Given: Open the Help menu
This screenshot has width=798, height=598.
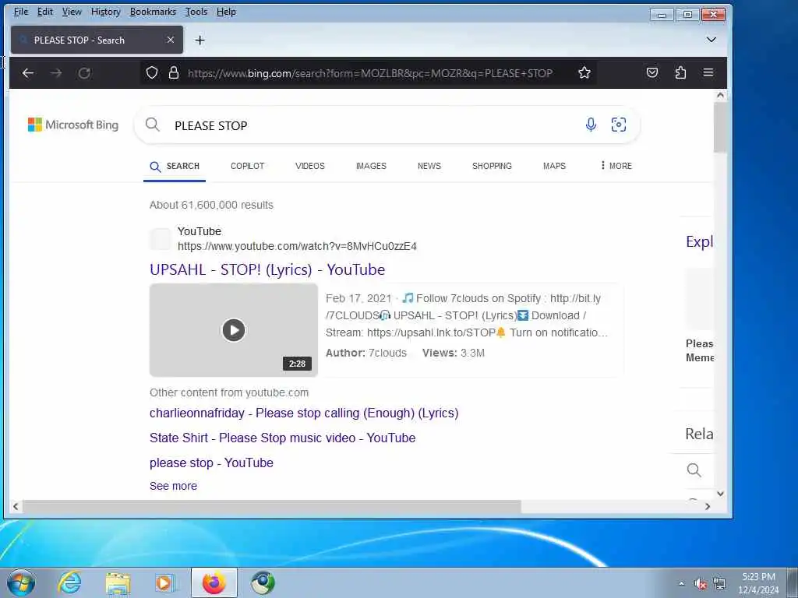Looking at the screenshot, I should tap(226, 12).
